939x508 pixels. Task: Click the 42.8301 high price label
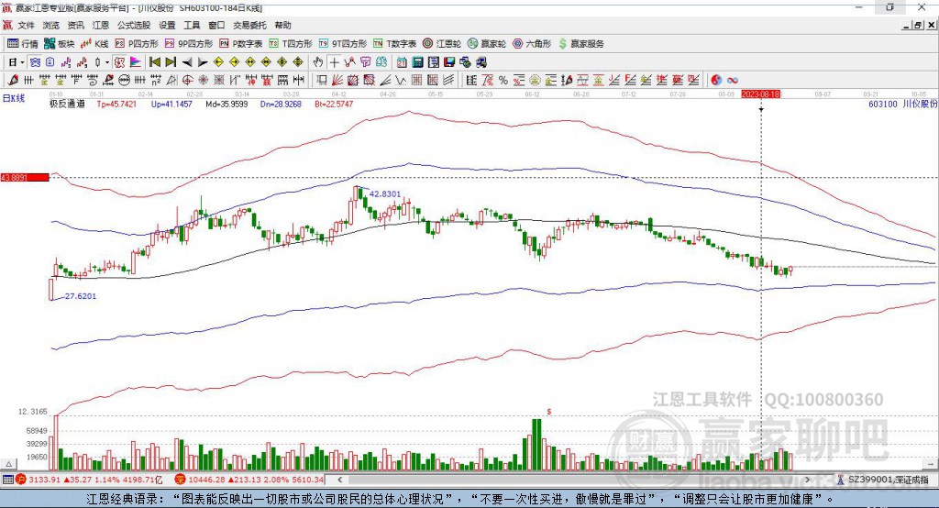(x=384, y=194)
